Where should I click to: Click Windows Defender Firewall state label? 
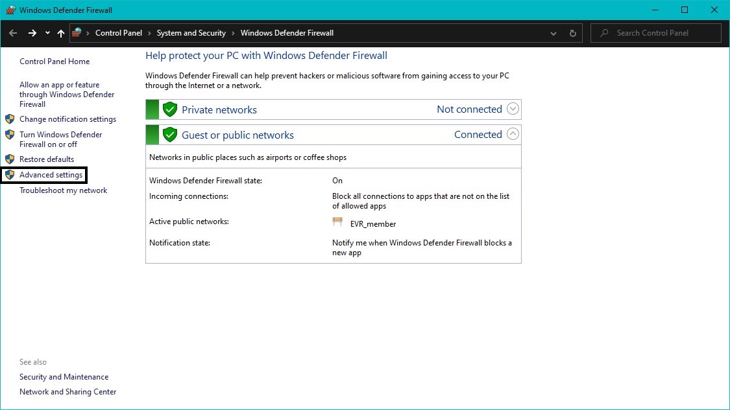point(206,180)
